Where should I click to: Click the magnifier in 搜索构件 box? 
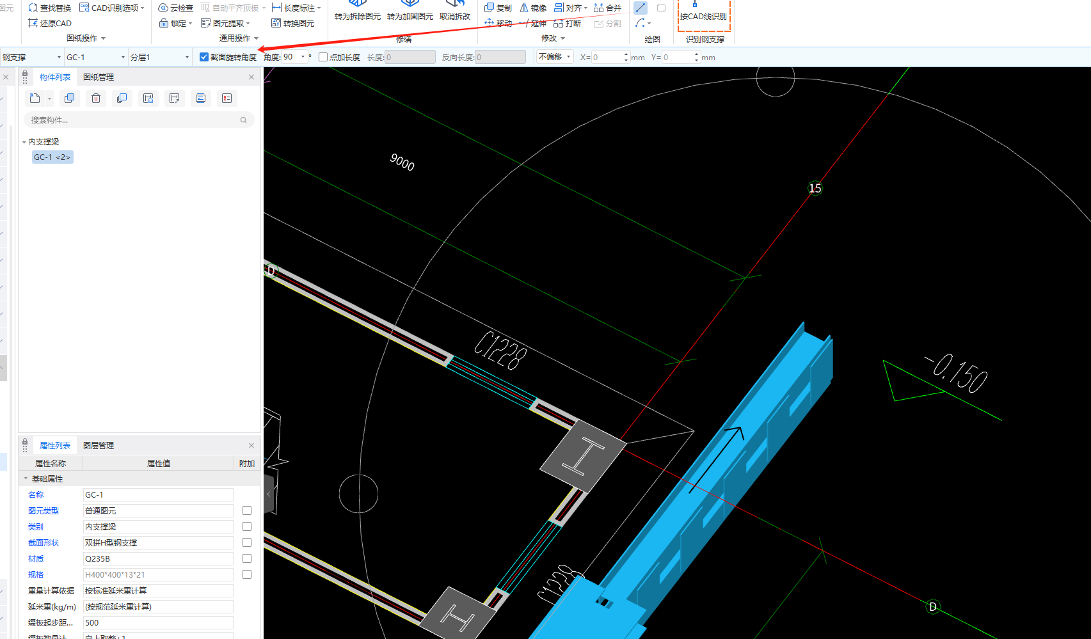[x=243, y=120]
